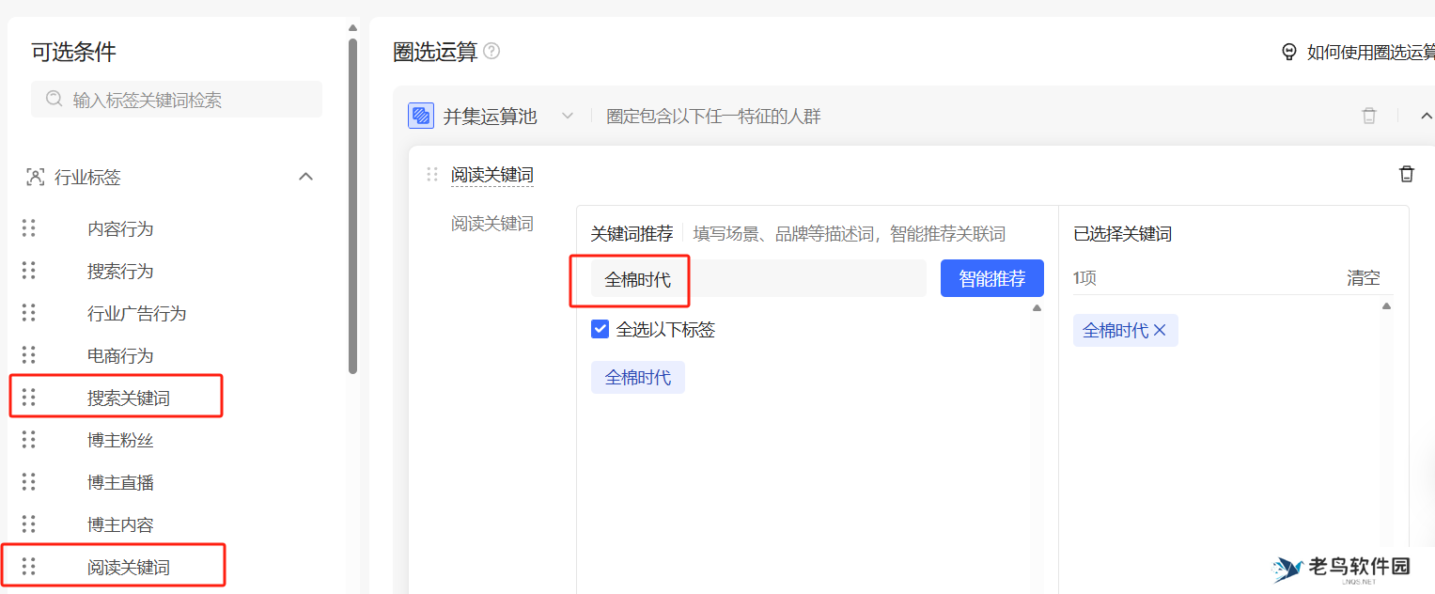Uncheck the 全选以下标签 checkbox
The height and width of the screenshot is (594, 1435).
[600, 329]
